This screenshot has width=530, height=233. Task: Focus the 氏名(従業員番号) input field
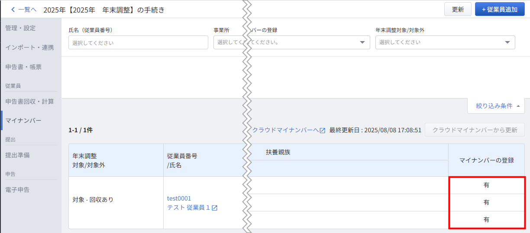pyautogui.click(x=138, y=42)
